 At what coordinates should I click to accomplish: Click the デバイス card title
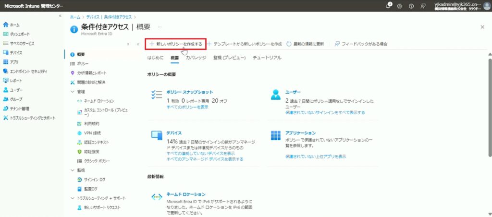[x=174, y=133]
